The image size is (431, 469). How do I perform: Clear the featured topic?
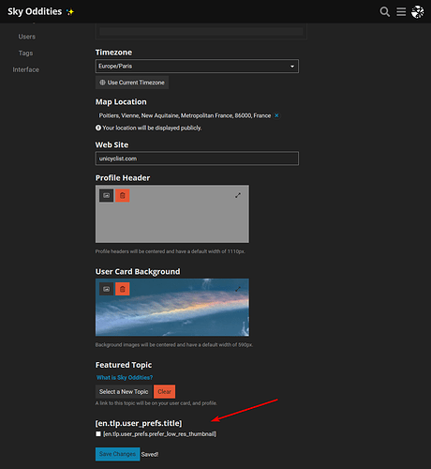click(x=164, y=392)
